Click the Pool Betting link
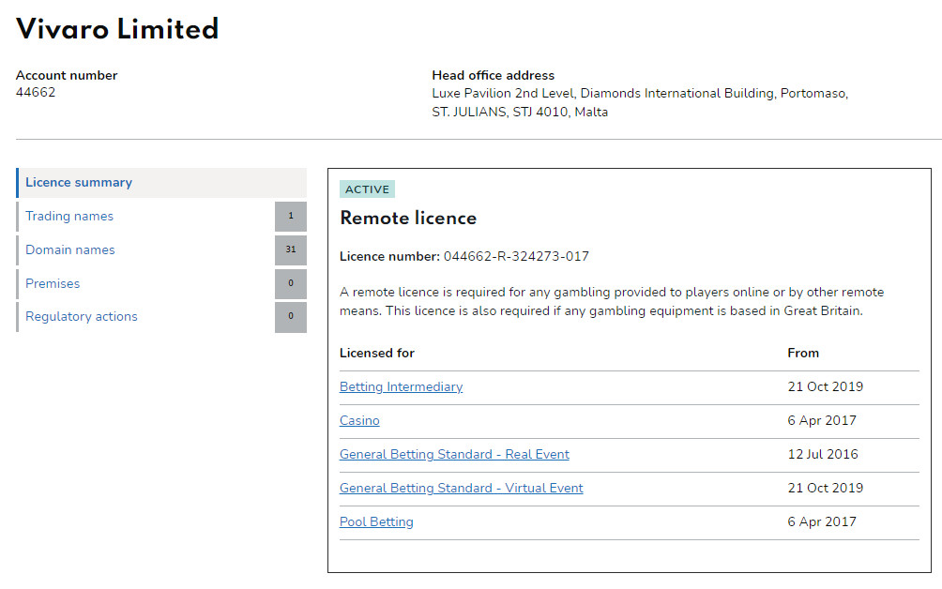 click(376, 522)
